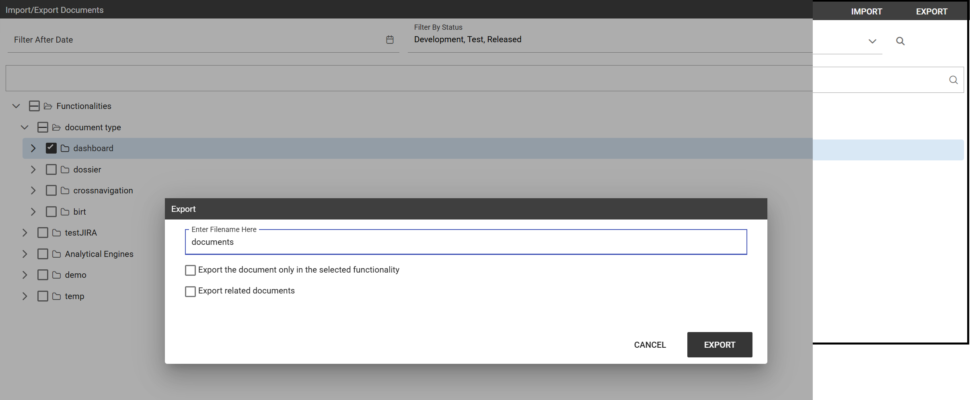Image resolution: width=970 pixels, height=400 pixels.
Task: Select the testJIRA row label
Action: click(81, 233)
